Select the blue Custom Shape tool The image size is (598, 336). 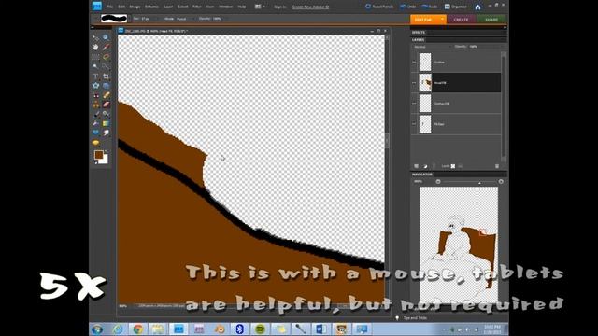(95, 133)
